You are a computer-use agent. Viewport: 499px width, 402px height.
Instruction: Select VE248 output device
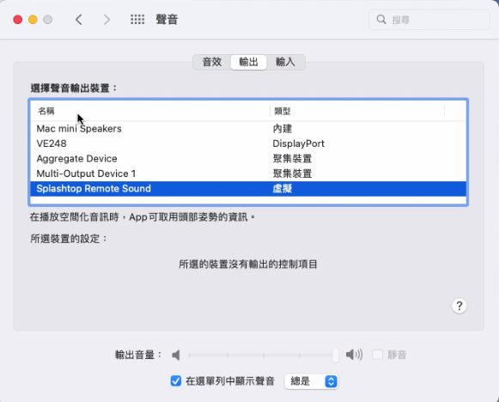click(248, 143)
